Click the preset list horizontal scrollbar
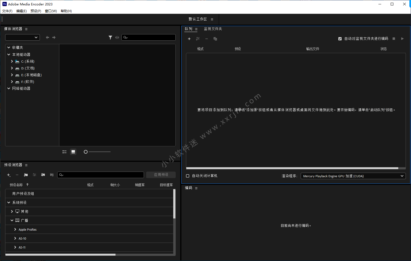 tap(60, 255)
